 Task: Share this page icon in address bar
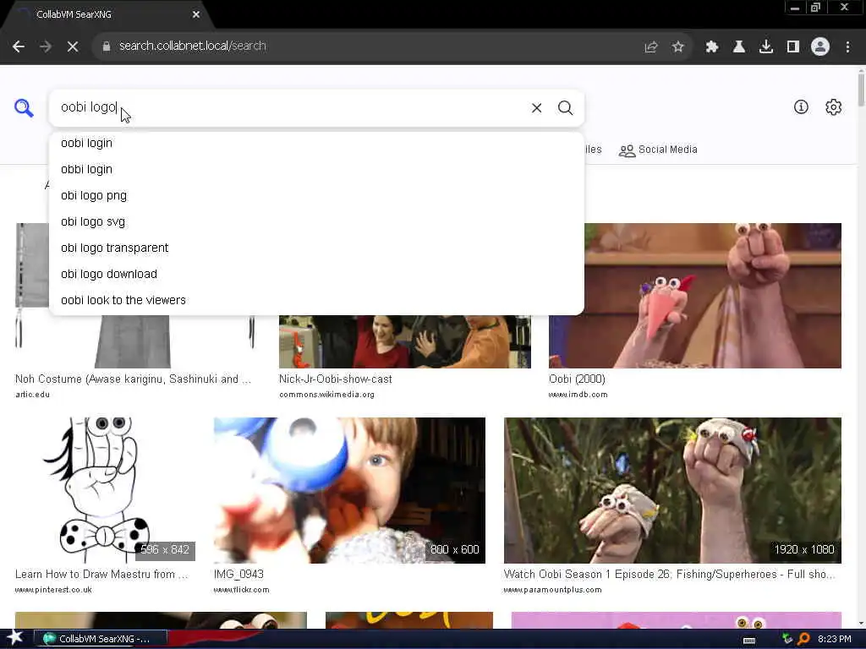(651, 47)
